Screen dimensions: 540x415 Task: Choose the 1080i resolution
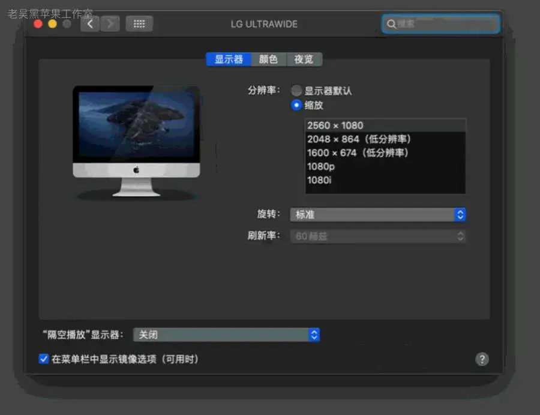(385, 180)
